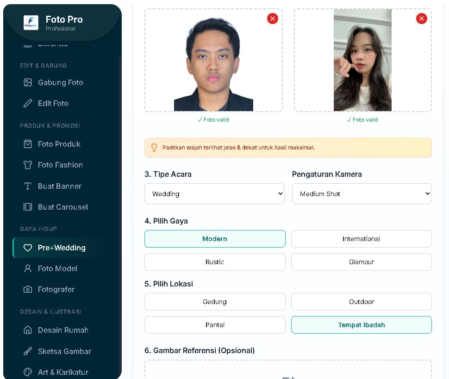The height and width of the screenshot is (379, 449).
Task: Select the Foto Fashion feature
Action: (x=60, y=165)
